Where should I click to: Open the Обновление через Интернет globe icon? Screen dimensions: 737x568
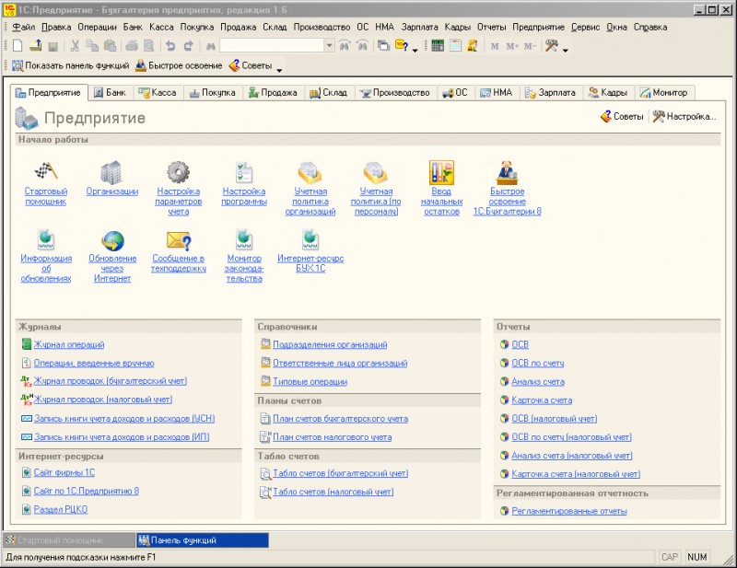112,240
